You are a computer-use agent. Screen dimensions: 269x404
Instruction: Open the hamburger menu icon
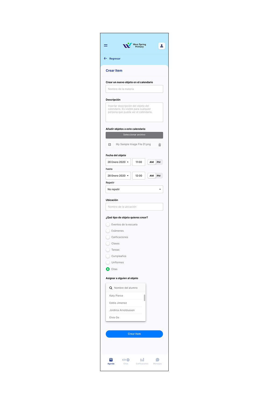point(106,46)
